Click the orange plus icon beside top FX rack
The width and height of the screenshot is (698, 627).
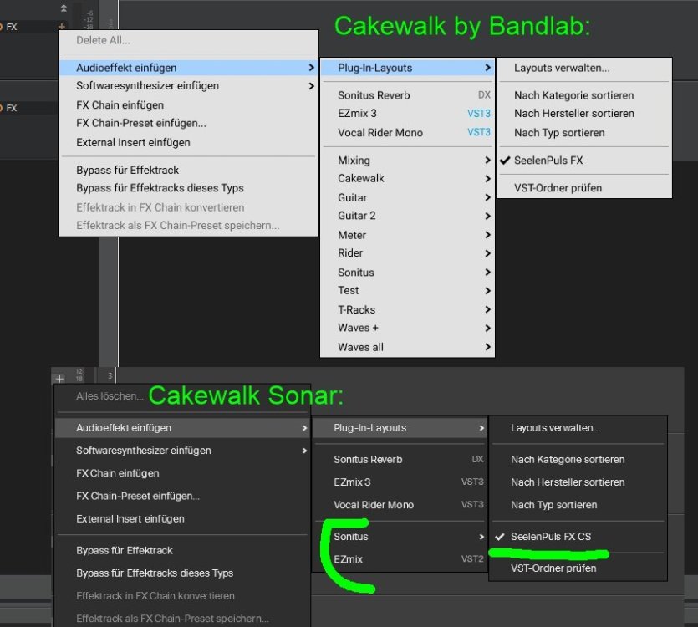(61, 26)
